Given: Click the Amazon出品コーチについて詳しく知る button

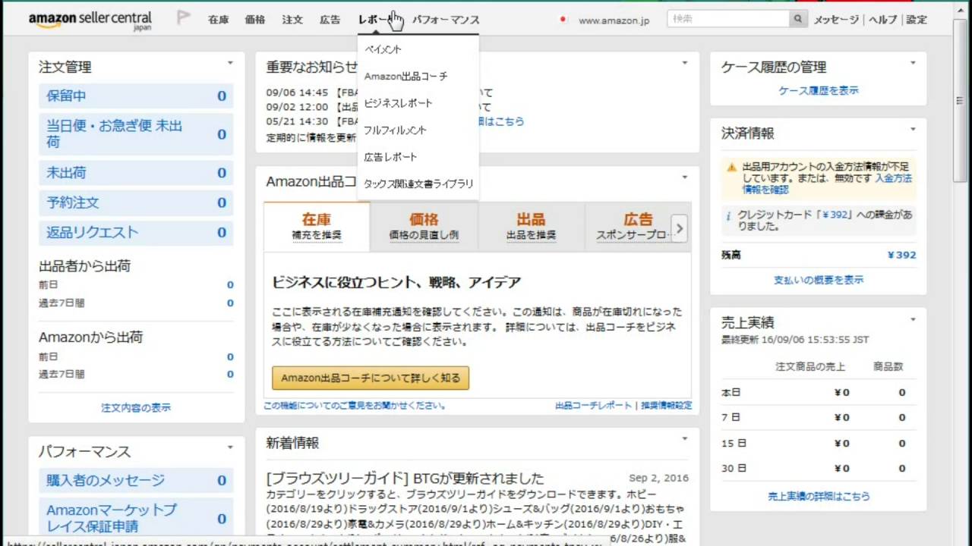Looking at the screenshot, I should [x=371, y=378].
